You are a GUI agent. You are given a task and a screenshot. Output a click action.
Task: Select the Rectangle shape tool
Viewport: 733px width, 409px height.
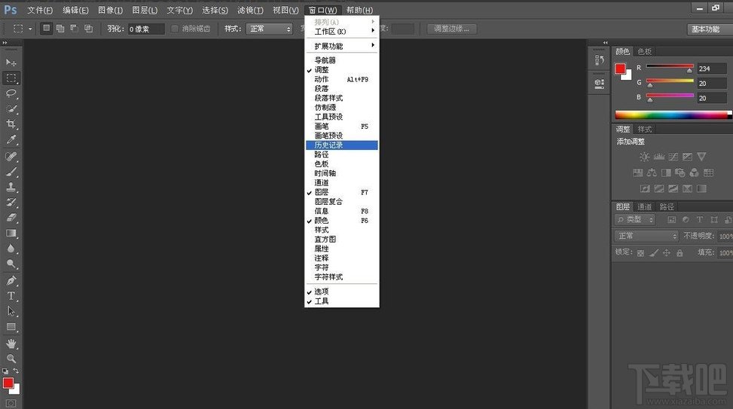11,327
